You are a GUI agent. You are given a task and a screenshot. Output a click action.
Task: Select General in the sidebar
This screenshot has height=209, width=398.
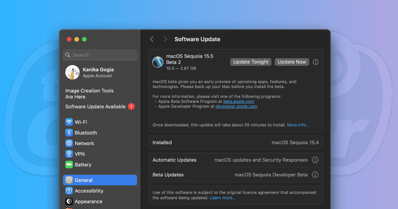coord(100,180)
